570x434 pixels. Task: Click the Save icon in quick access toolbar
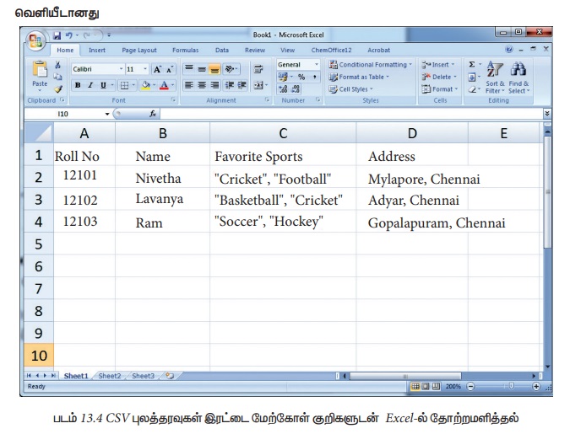[x=57, y=35]
